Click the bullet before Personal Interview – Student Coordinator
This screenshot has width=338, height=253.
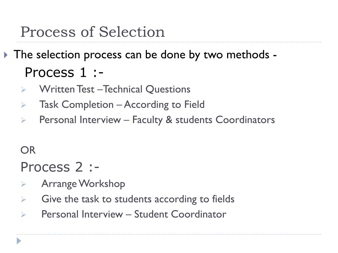(23, 215)
